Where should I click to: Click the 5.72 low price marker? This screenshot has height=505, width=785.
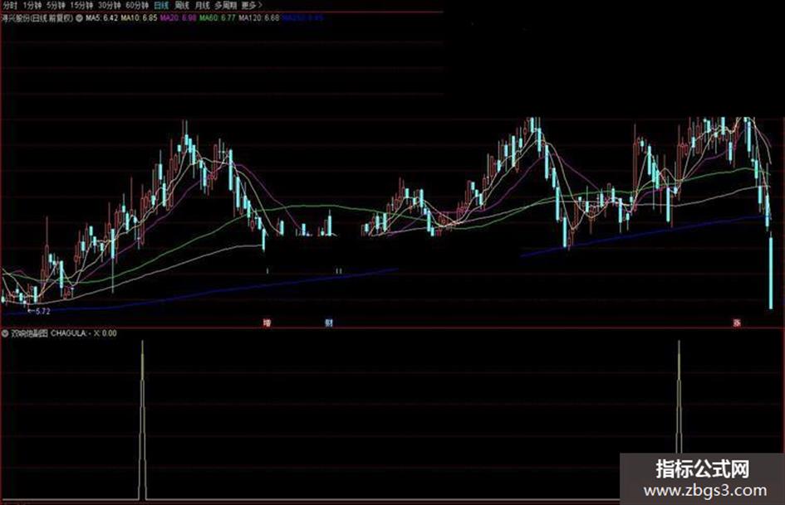click(39, 311)
